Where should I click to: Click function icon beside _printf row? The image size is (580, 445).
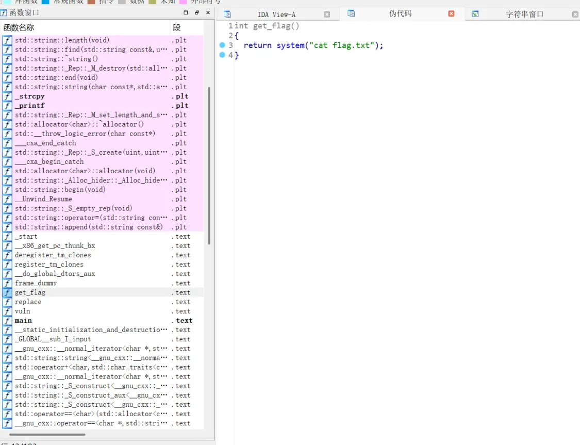[7, 105]
